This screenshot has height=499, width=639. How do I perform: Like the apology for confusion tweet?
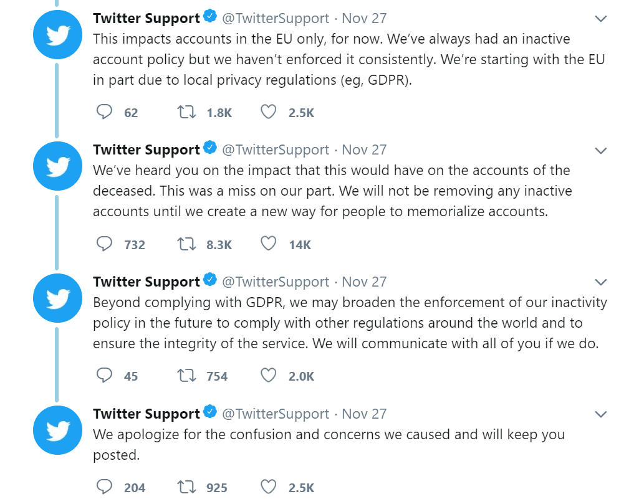click(x=268, y=487)
